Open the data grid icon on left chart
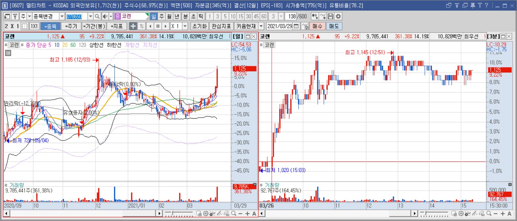The height and width of the screenshot is (221, 517). tap(8, 53)
